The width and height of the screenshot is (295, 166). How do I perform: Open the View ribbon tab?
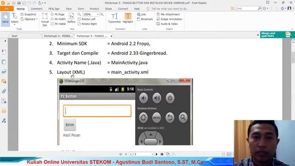tap(69, 9)
